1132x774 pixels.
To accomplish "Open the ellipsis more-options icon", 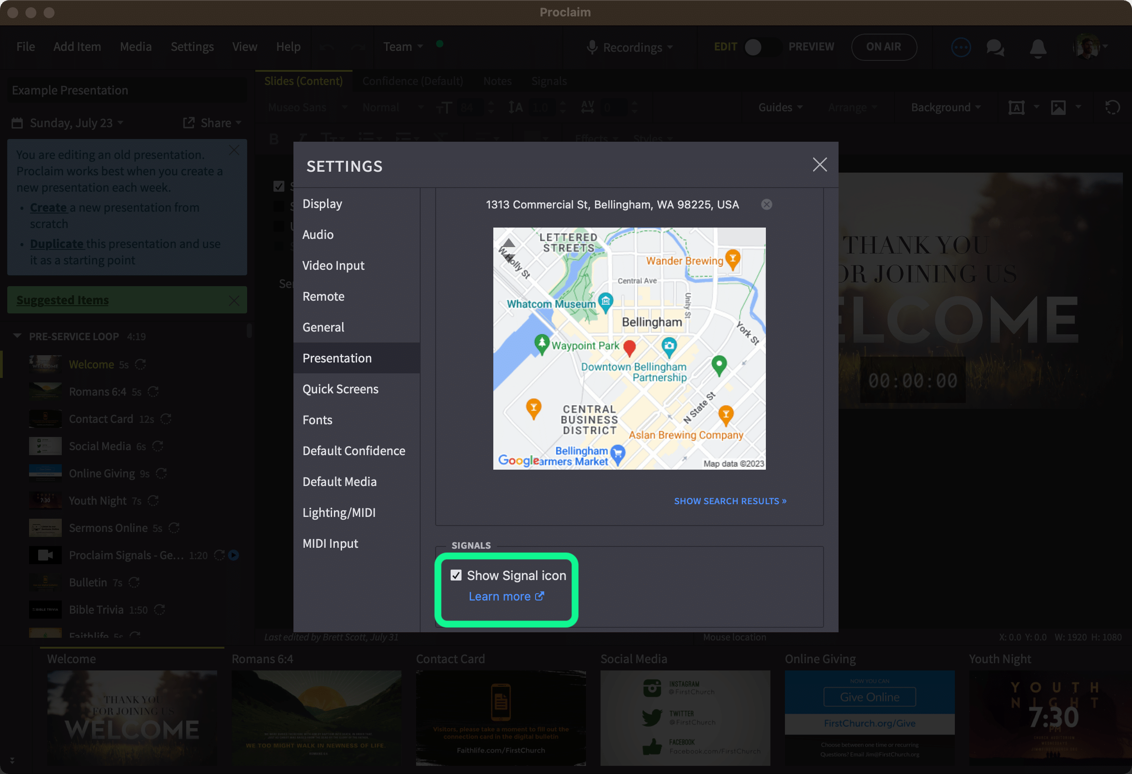I will click(x=961, y=47).
